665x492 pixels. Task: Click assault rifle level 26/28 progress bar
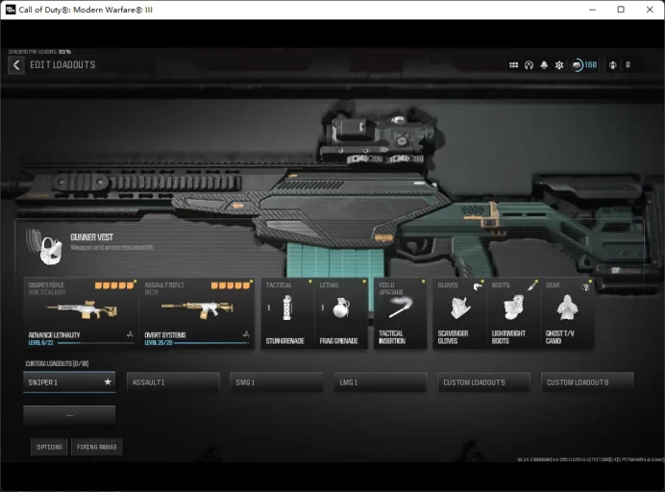[x=211, y=343]
